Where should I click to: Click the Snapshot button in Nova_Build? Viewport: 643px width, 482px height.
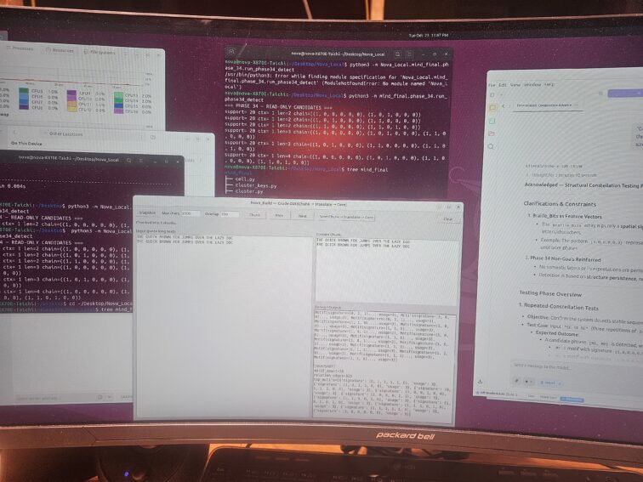pyautogui.click(x=147, y=213)
